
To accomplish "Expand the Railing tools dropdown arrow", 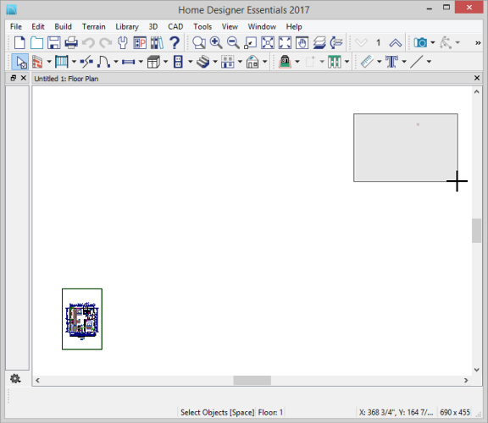I will pos(74,62).
